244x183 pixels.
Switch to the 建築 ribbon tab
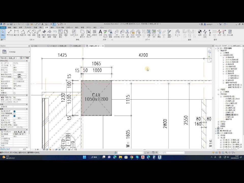9,27
